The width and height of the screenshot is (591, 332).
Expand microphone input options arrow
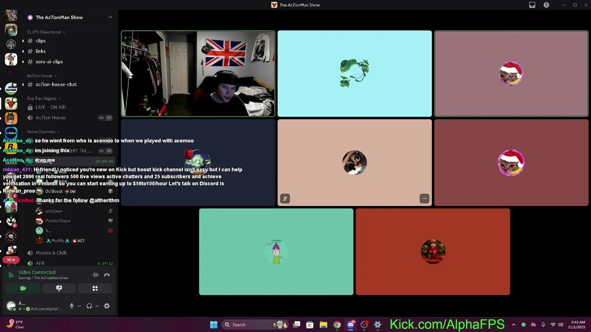(x=79, y=306)
